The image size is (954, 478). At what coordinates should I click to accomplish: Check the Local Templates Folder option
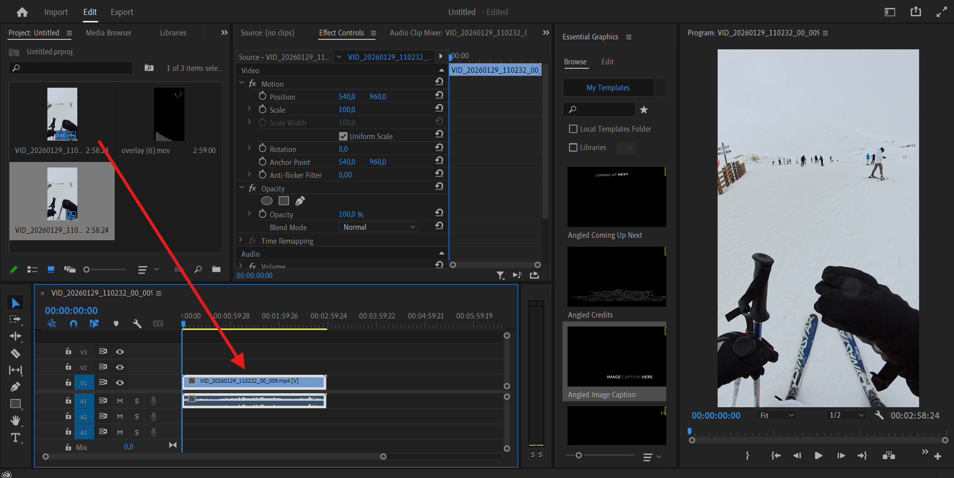(x=573, y=129)
